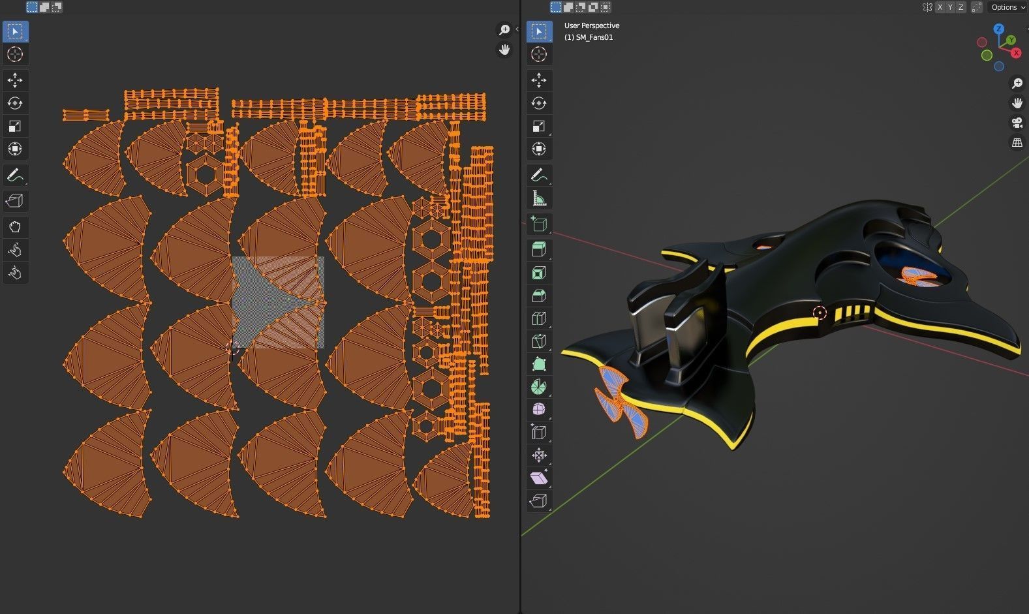Image resolution: width=1029 pixels, height=614 pixels.
Task: Select the Select Box tool in 3D viewport
Action: coord(539,31)
